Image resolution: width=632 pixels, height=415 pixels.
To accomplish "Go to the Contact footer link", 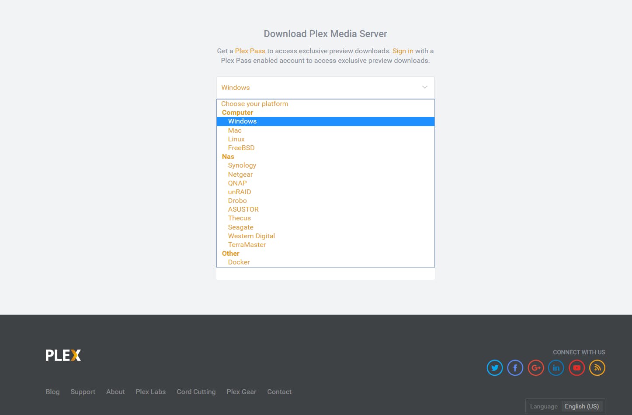I will coord(279,392).
